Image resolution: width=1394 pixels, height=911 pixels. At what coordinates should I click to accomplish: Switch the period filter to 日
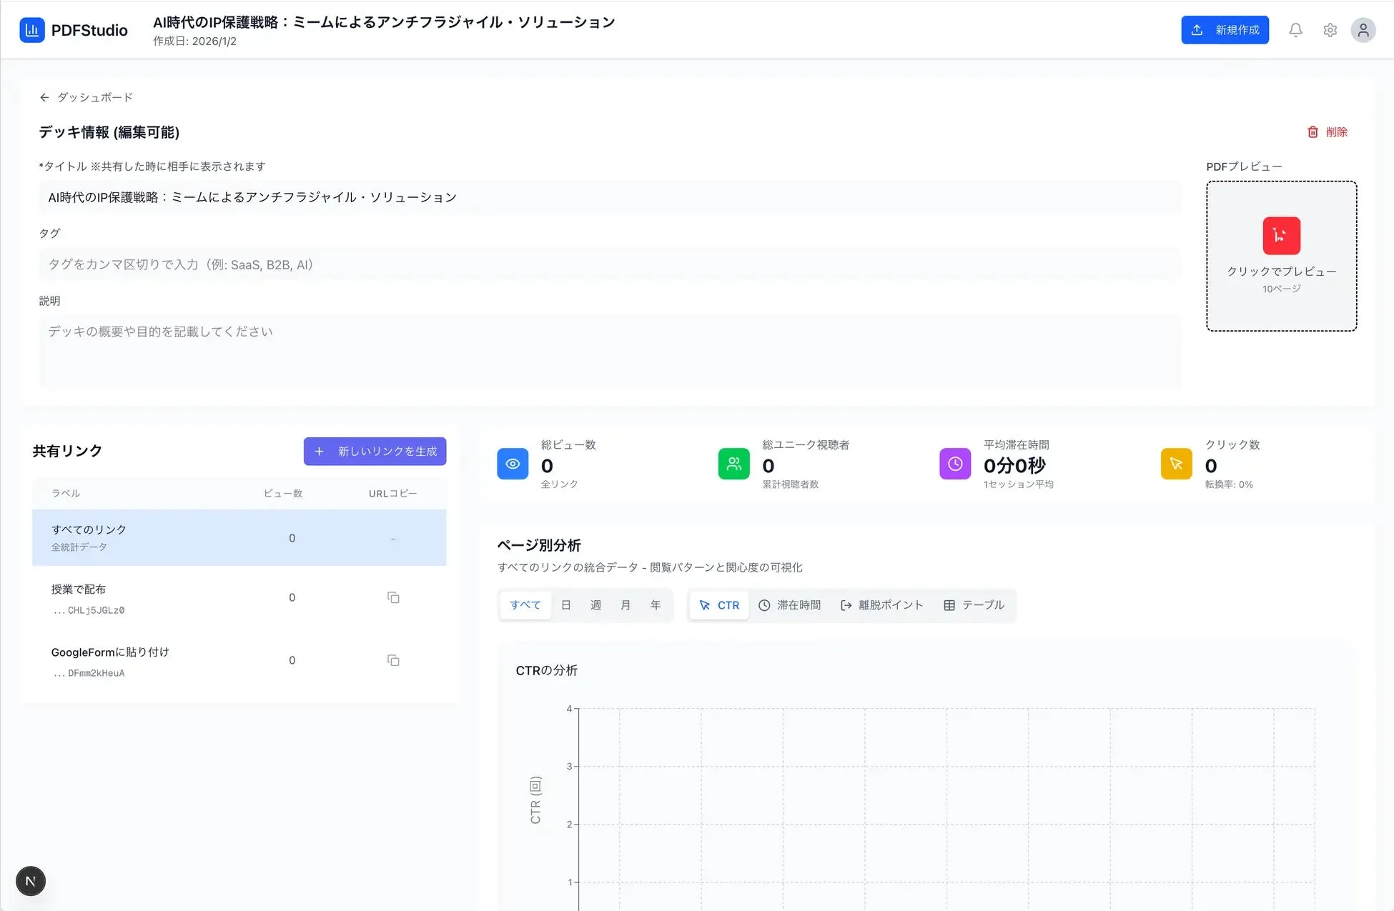(x=565, y=604)
